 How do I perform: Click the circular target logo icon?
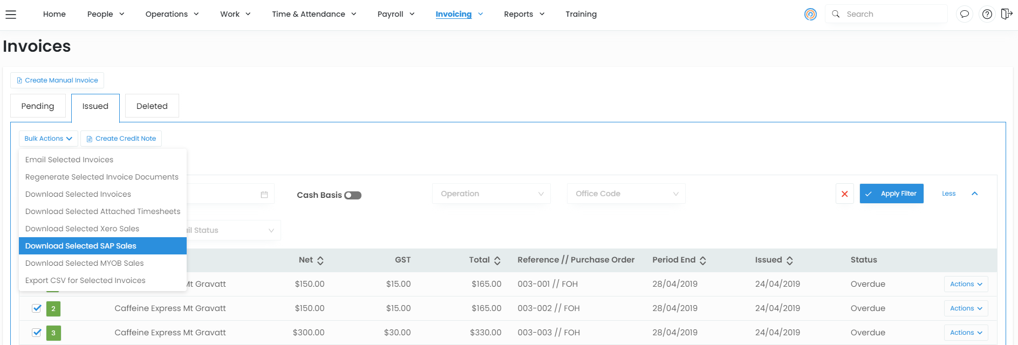point(810,15)
